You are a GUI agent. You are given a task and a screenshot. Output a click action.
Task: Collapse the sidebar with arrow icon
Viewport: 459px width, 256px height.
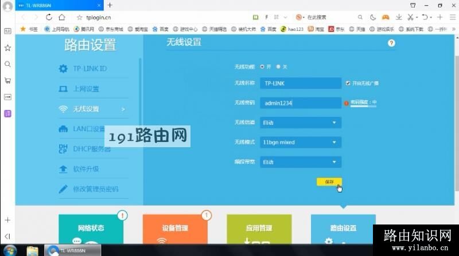[x=7, y=236]
